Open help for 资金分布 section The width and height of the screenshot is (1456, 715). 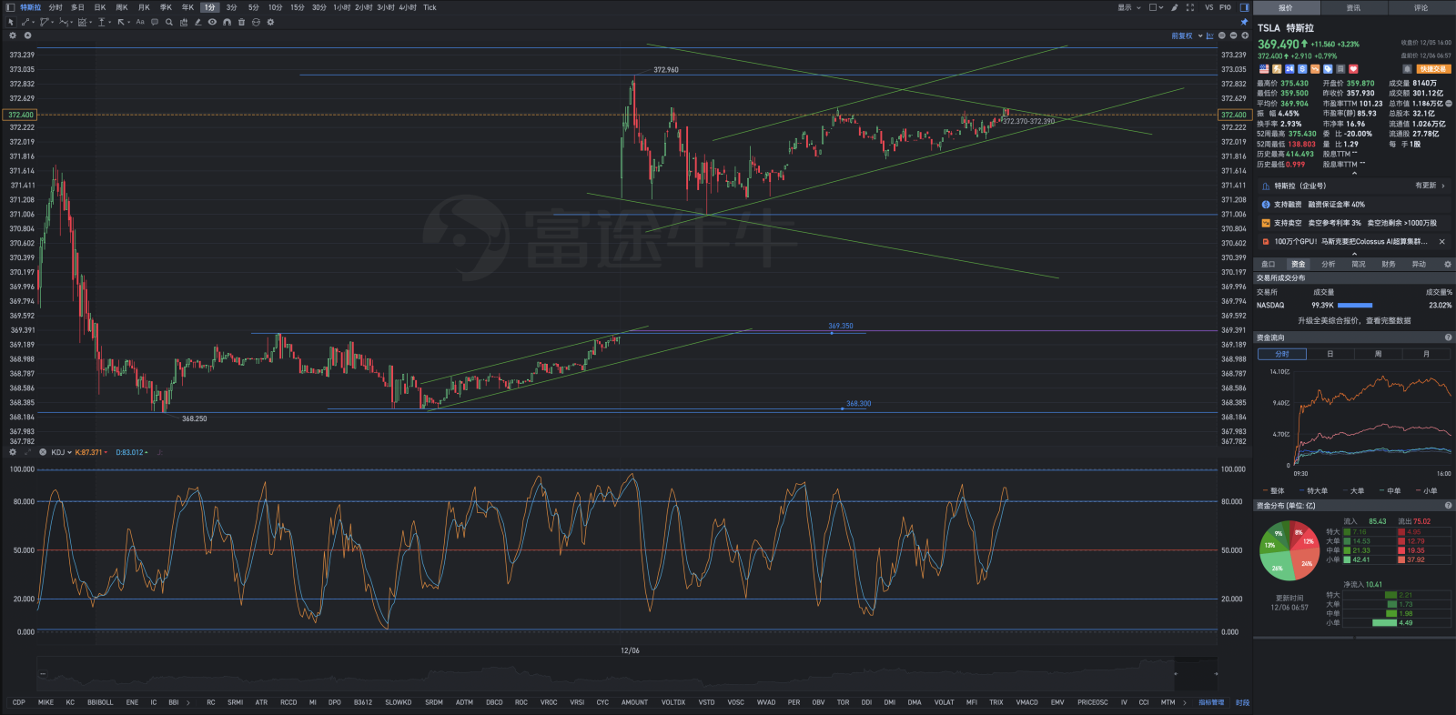1448,506
